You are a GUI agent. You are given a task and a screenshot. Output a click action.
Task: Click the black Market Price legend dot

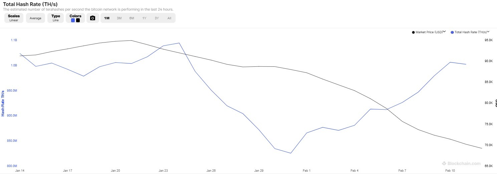pos(414,32)
